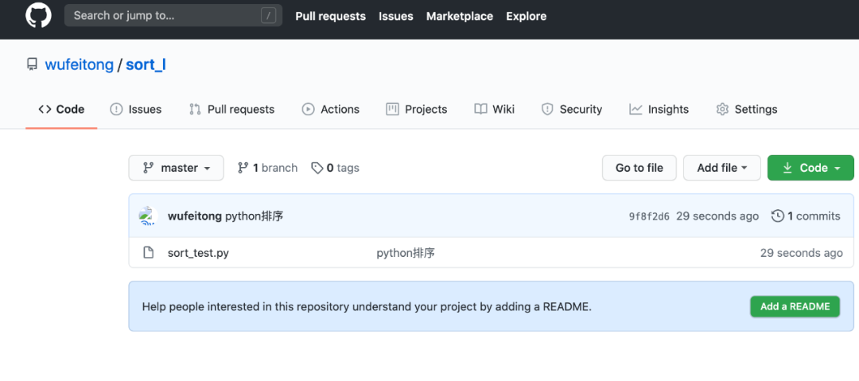The image size is (859, 381).
Task: Click the Go to file button
Action: (x=639, y=168)
